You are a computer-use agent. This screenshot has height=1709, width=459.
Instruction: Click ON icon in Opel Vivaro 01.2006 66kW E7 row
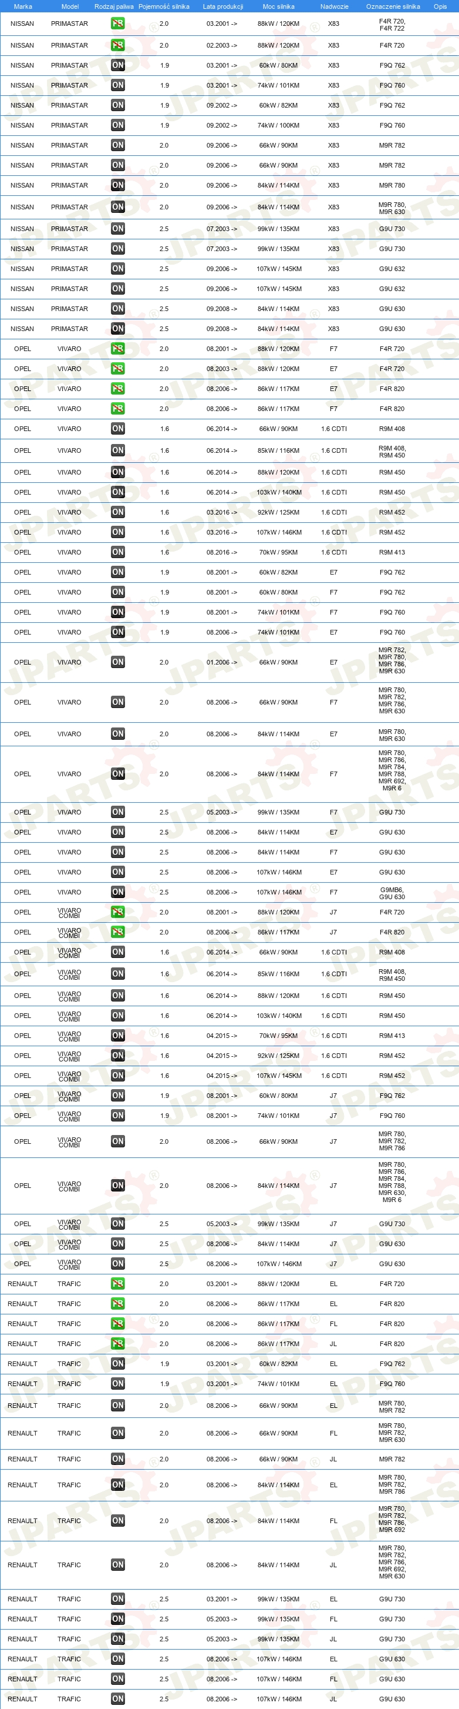coord(118,662)
